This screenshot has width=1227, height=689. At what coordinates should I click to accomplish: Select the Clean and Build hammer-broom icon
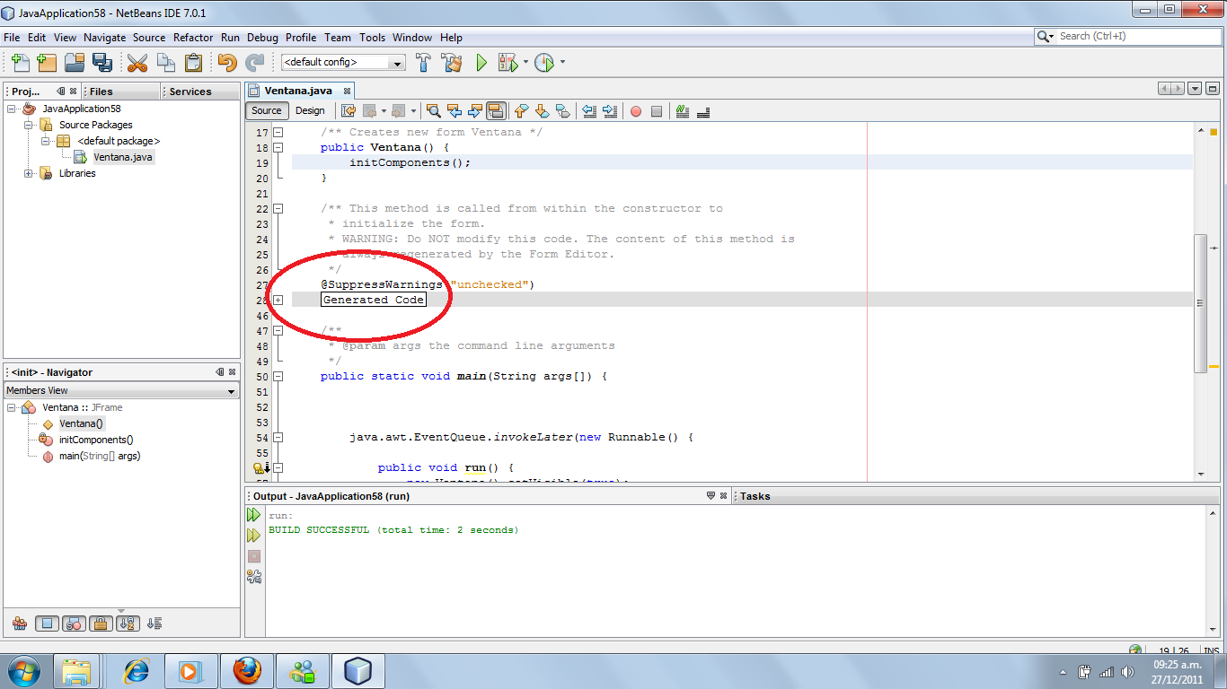point(452,63)
